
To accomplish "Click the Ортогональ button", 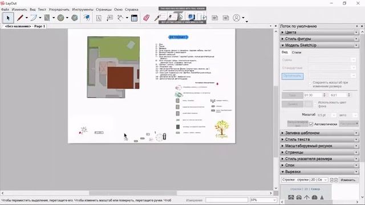I will point(293,76).
